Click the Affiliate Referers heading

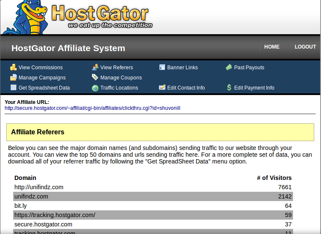tap(38, 132)
